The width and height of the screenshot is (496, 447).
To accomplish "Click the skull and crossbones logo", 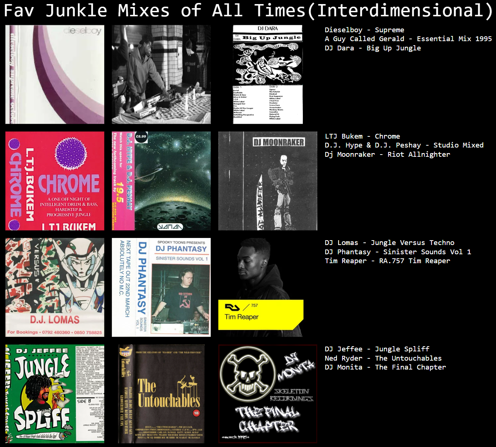I will tap(247, 374).
